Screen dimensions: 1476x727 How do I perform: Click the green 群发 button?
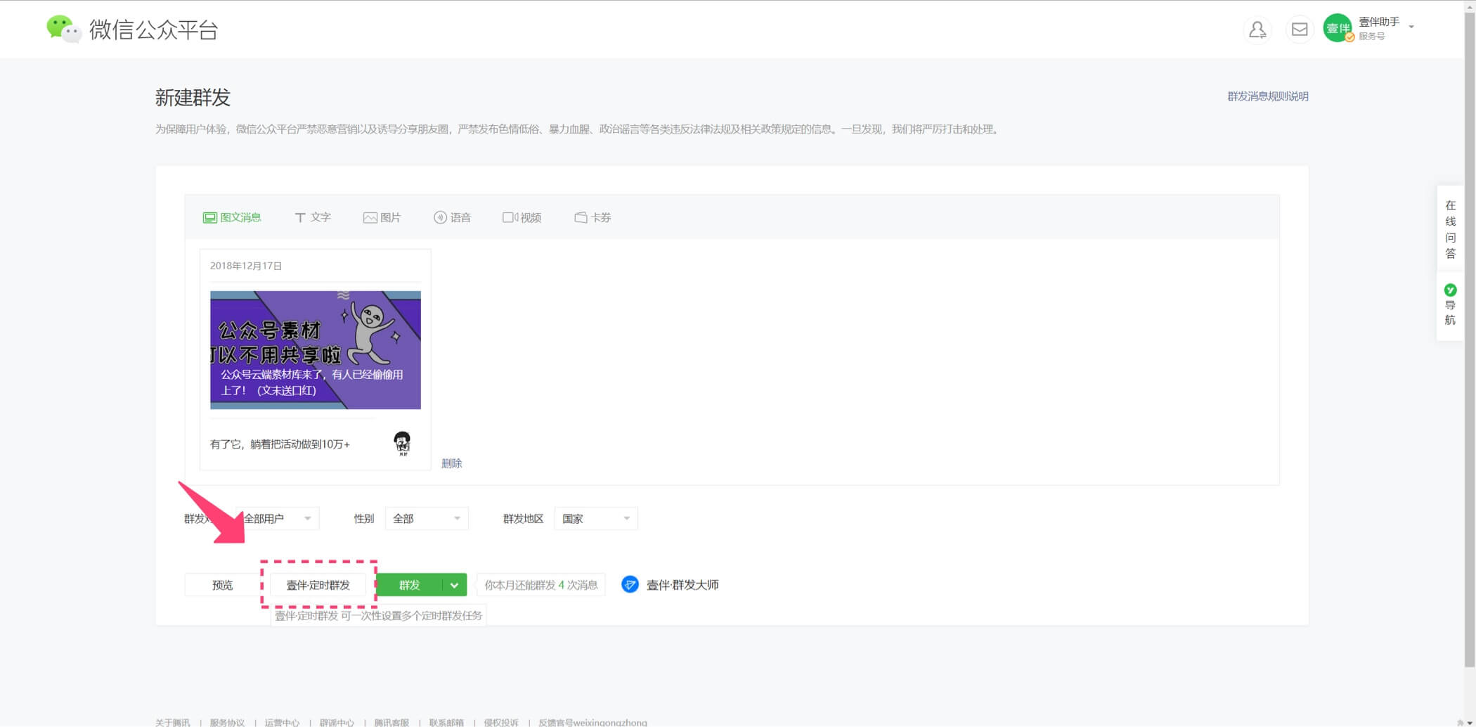[409, 585]
